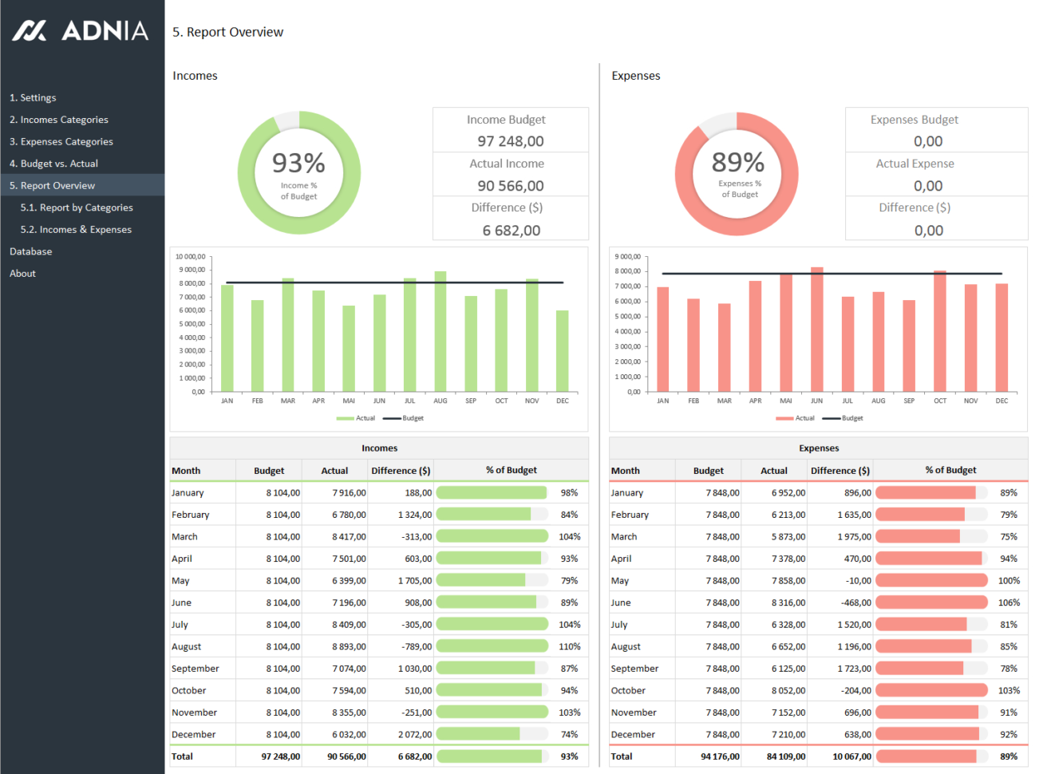This screenshot has height=774, width=1043.
Task: Open the About page
Action: tap(22, 273)
